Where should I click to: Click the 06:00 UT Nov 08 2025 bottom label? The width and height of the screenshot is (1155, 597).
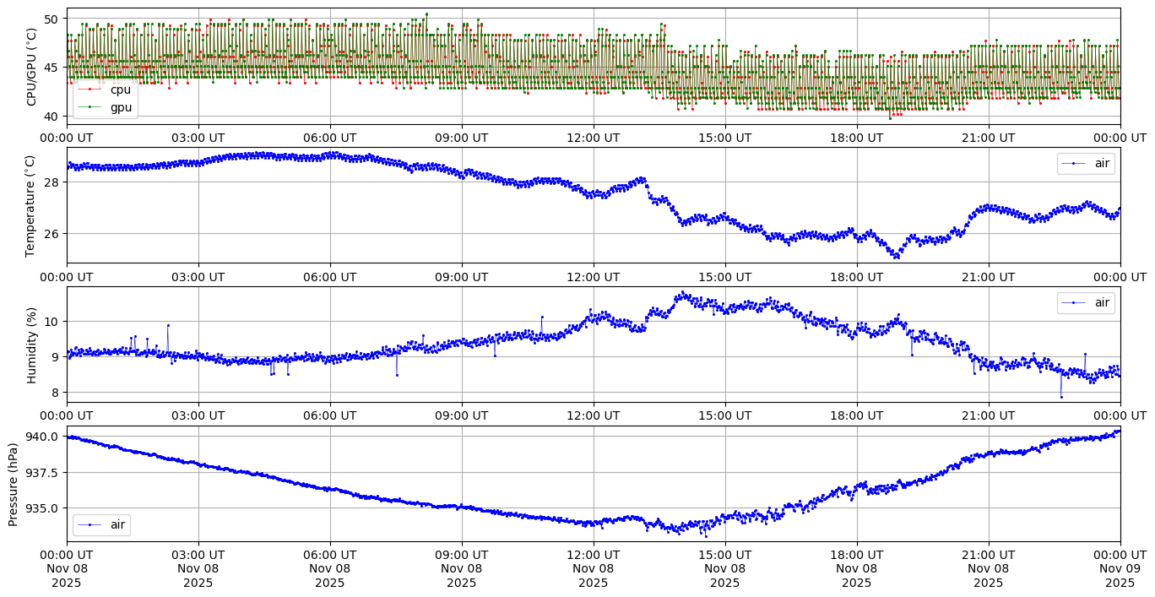click(x=330, y=568)
